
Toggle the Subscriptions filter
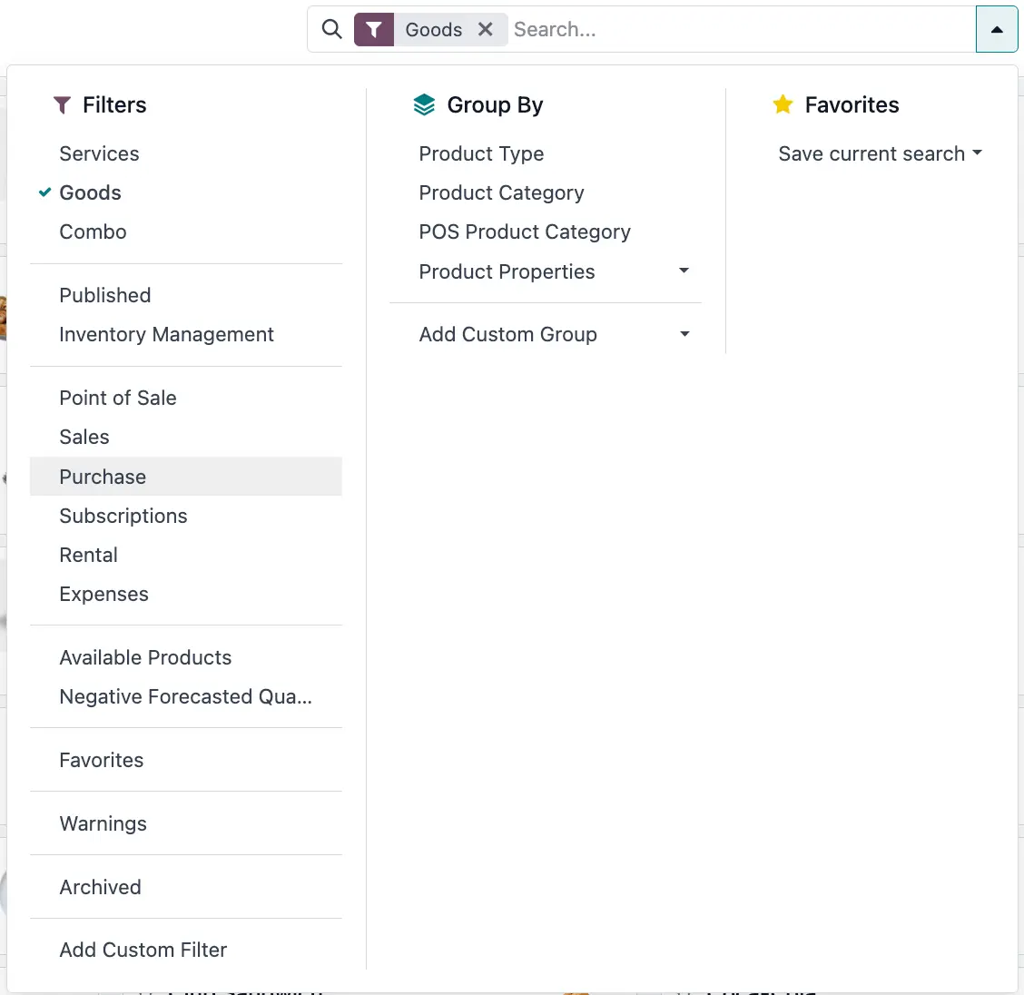[186, 516]
